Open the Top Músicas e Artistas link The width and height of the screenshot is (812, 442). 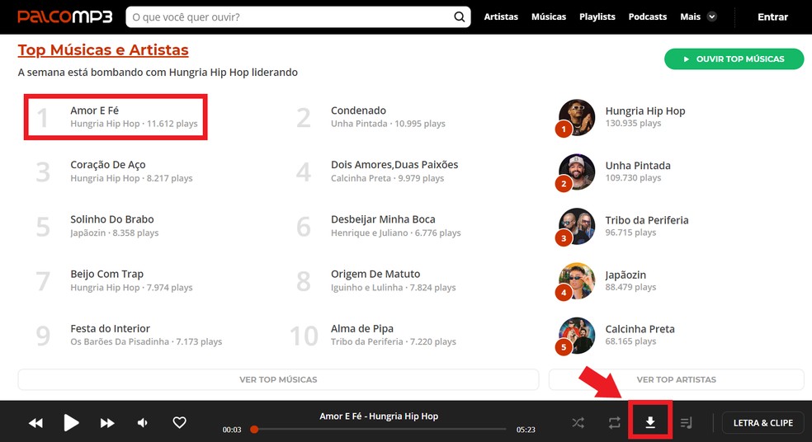(103, 49)
